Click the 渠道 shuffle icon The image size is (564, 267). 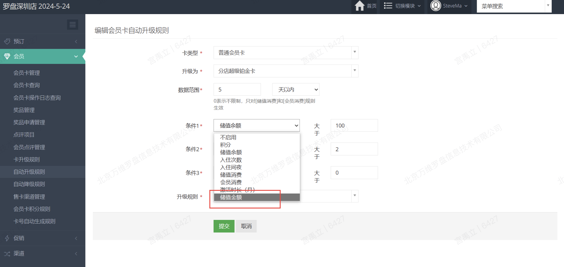7,254
